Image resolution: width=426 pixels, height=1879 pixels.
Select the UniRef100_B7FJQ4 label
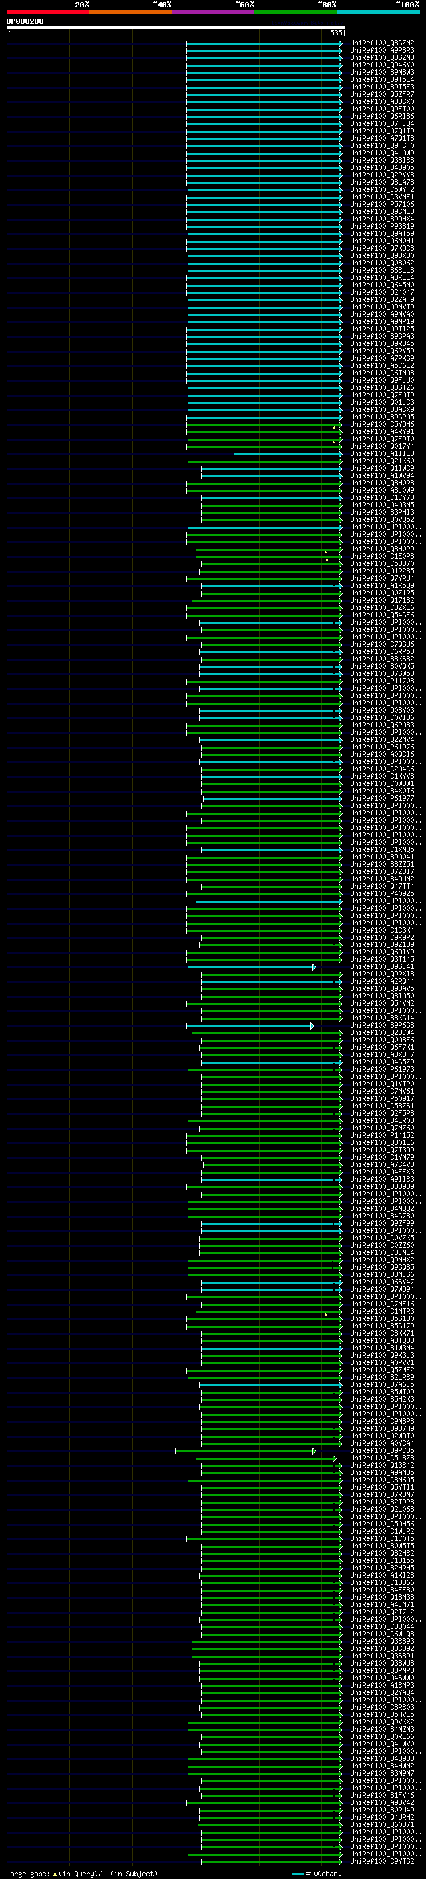(382, 123)
